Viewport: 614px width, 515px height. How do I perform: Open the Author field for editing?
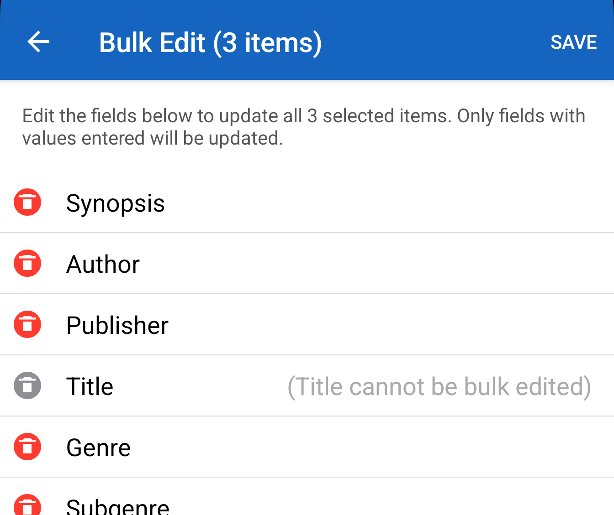click(103, 264)
